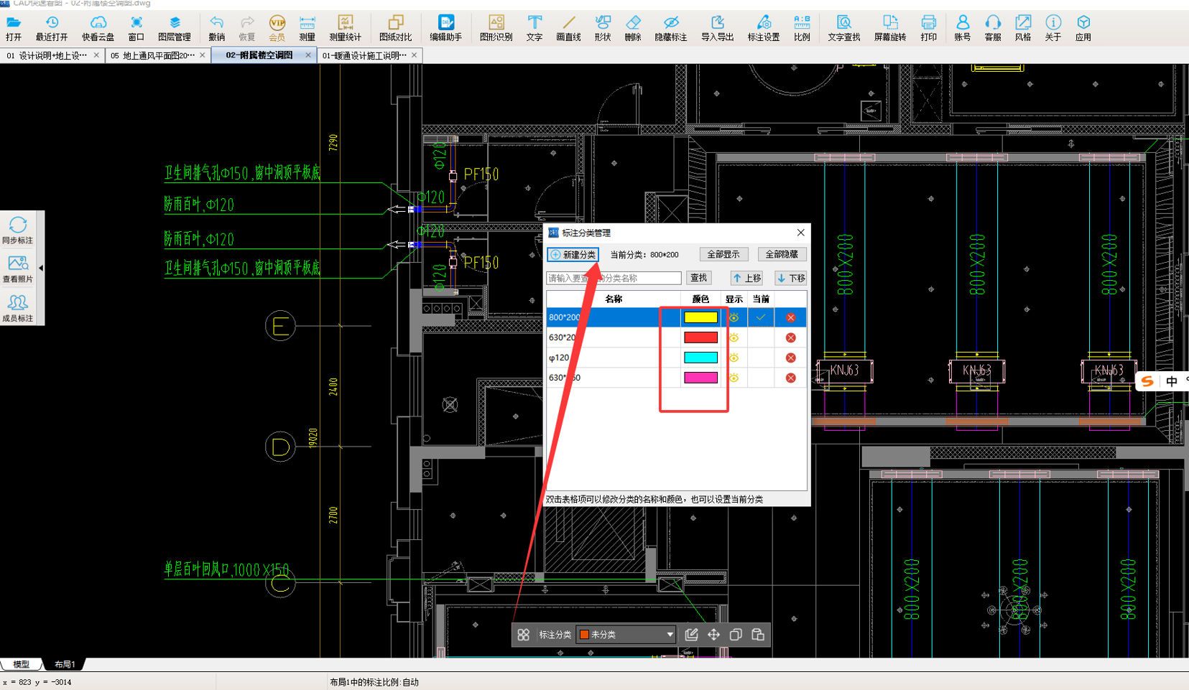The image size is (1189, 690).
Task: Move category down with 下移 button
Action: click(x=790, y=278)
